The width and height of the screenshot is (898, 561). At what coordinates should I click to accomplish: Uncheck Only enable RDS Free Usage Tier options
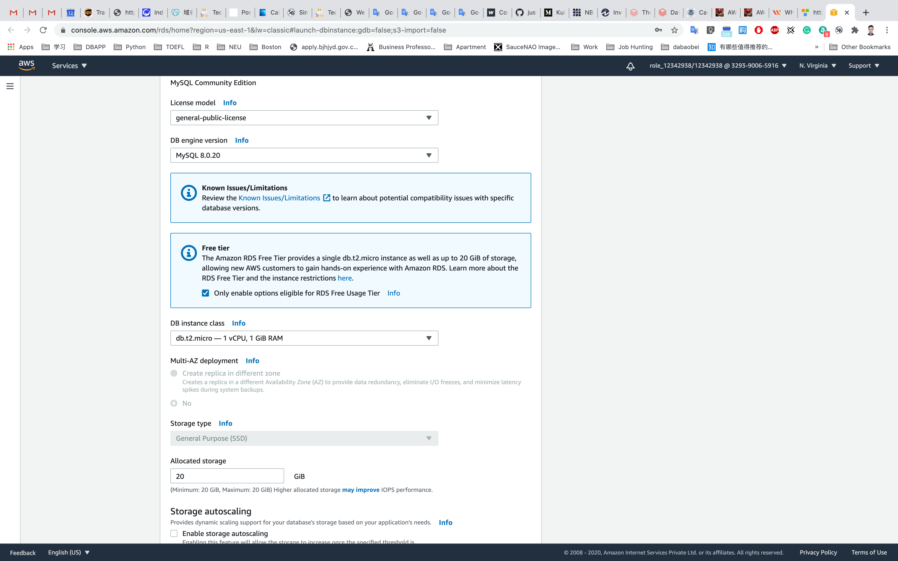pos(205,293)
